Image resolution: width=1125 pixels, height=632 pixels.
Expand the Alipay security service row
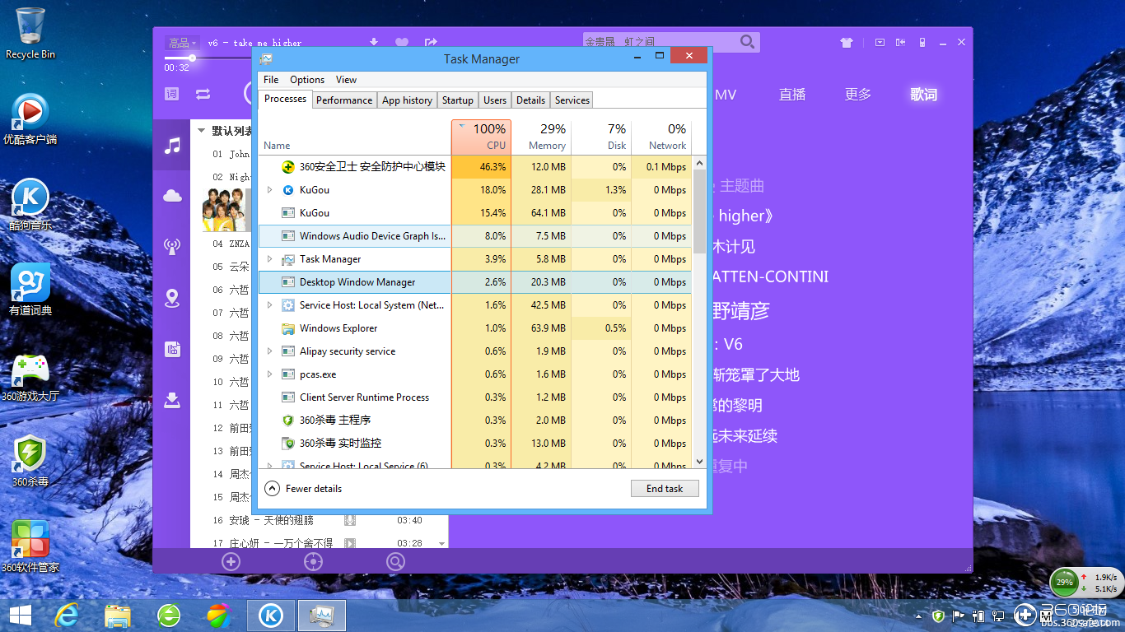pyautogui.click(x=270, y=351)
